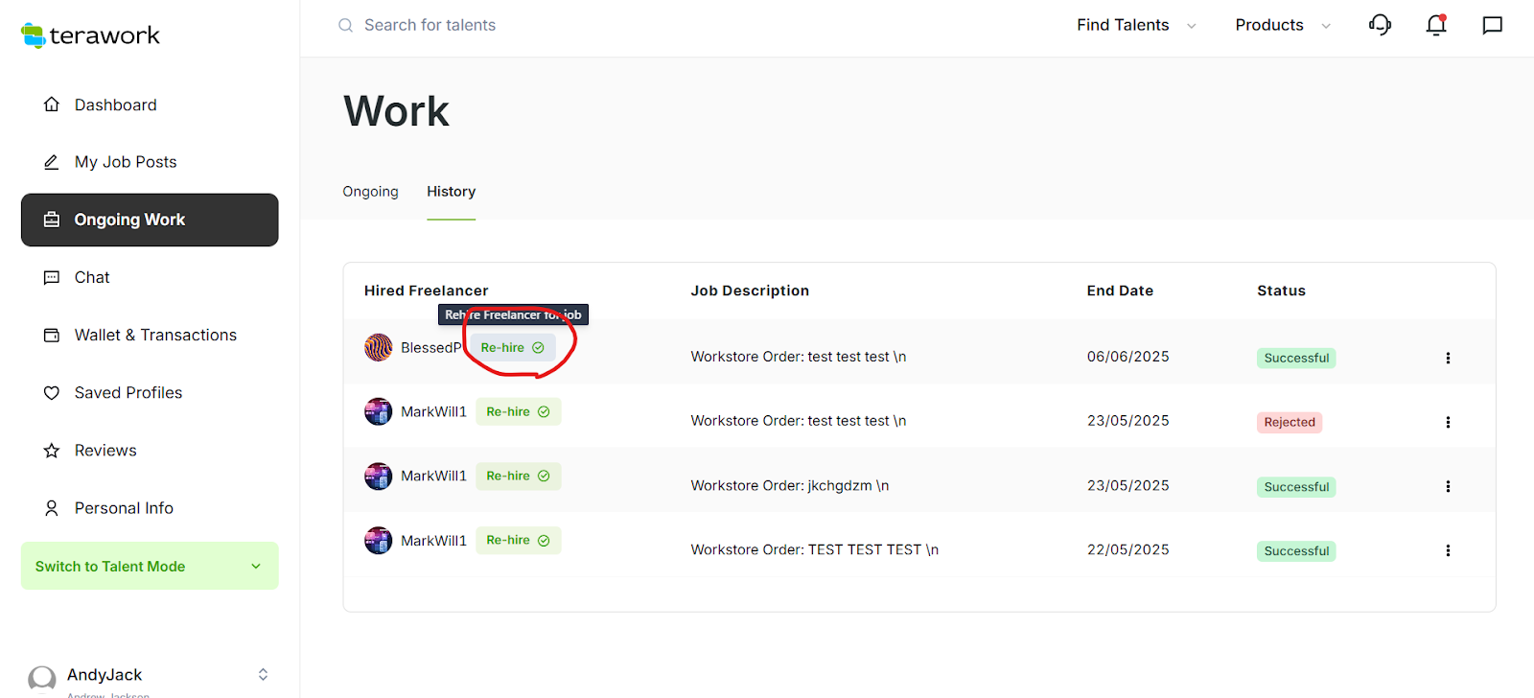
Task: Open options menu for 06/06/2025 row
Action: [x=1447, y=358]
